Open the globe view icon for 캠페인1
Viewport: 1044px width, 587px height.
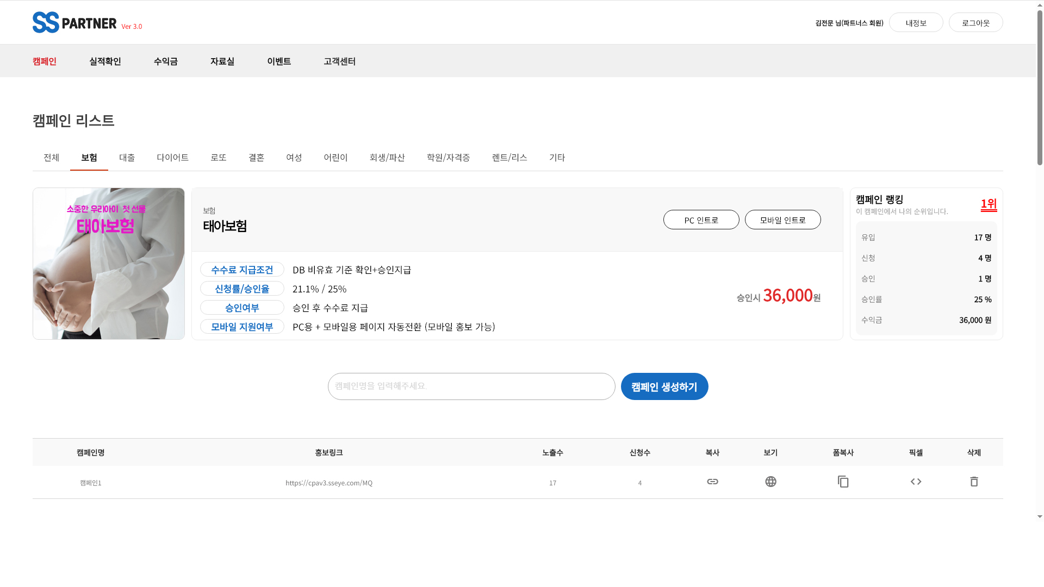point(770,482)
